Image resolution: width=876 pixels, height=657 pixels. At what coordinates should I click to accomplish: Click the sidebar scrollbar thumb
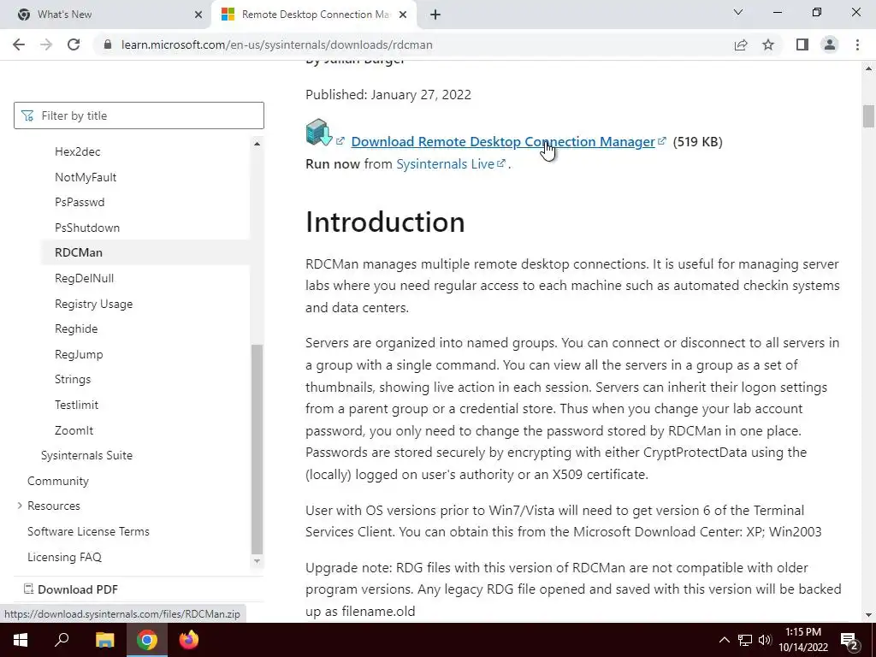(x=257, y=448)
